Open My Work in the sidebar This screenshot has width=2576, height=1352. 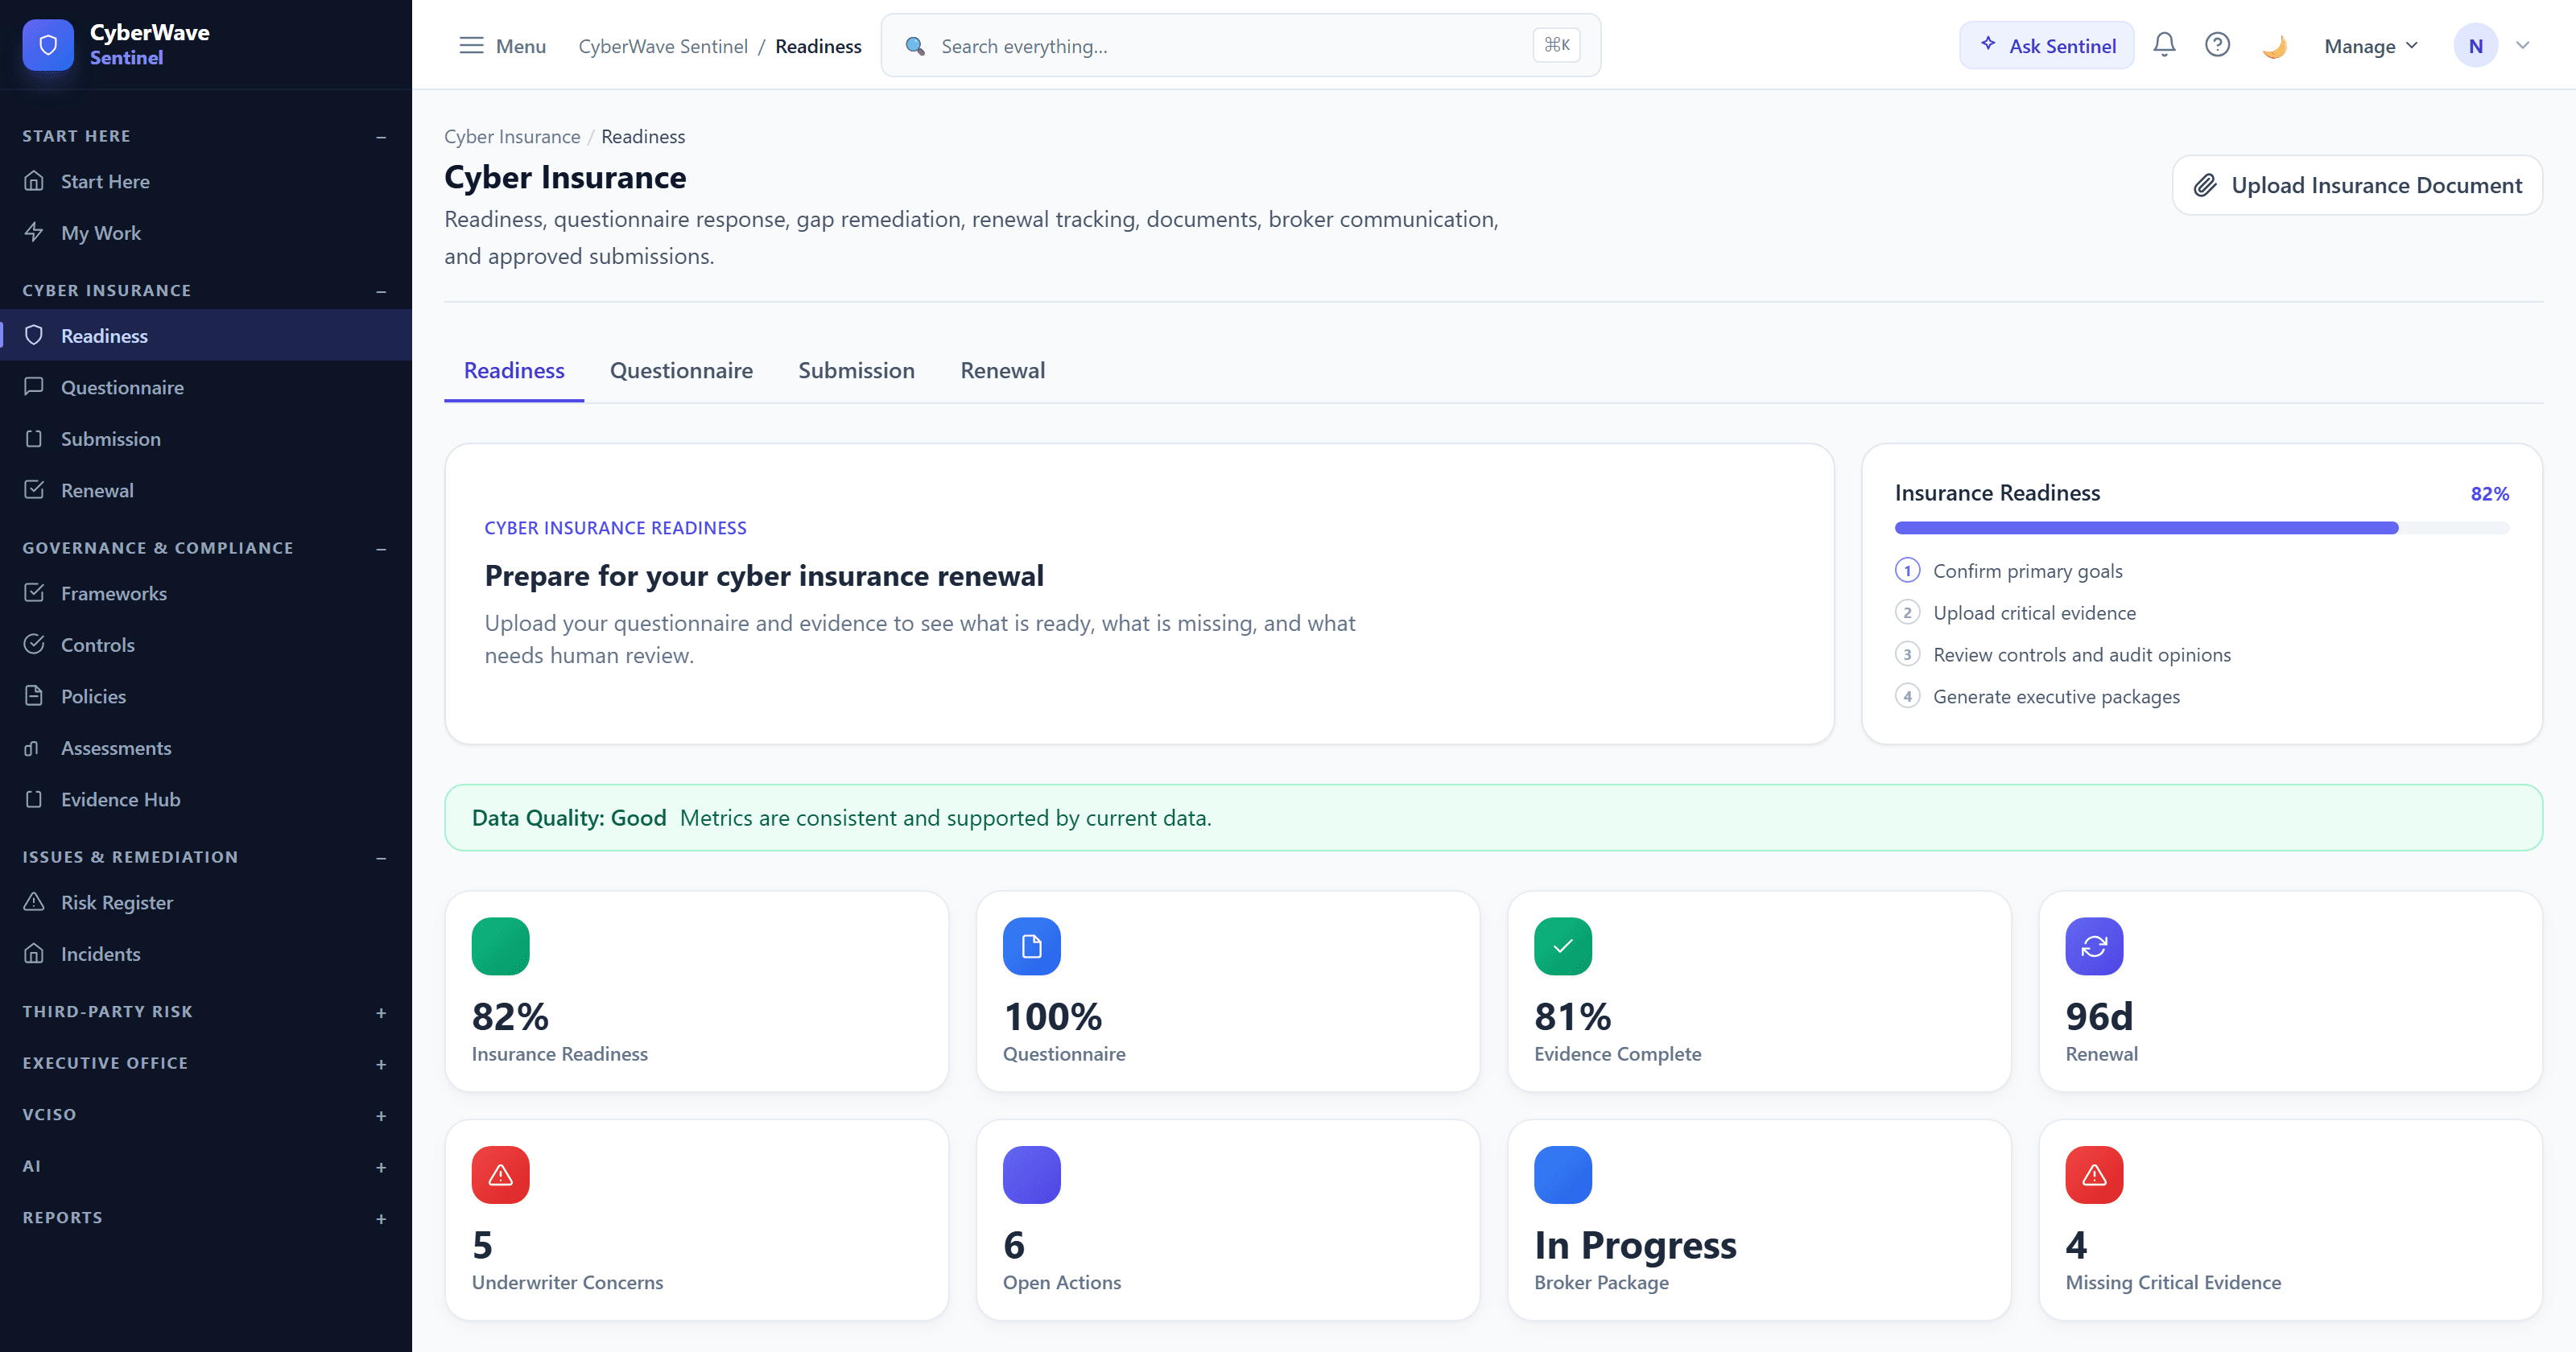(x=206, y=232)
